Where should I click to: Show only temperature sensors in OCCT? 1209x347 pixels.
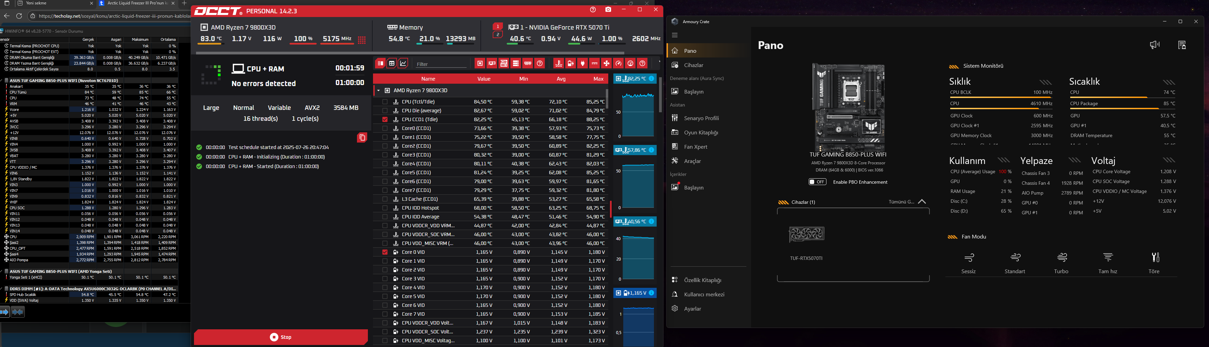558,63
